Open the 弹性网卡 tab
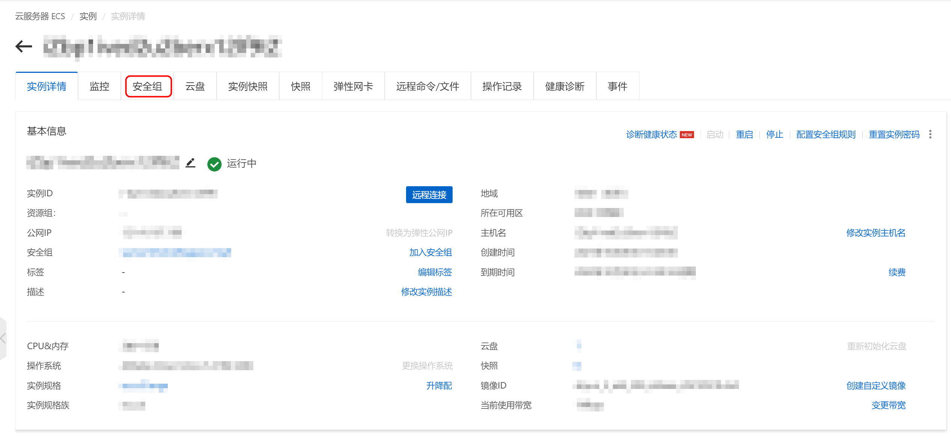 [x=353, y=86]
